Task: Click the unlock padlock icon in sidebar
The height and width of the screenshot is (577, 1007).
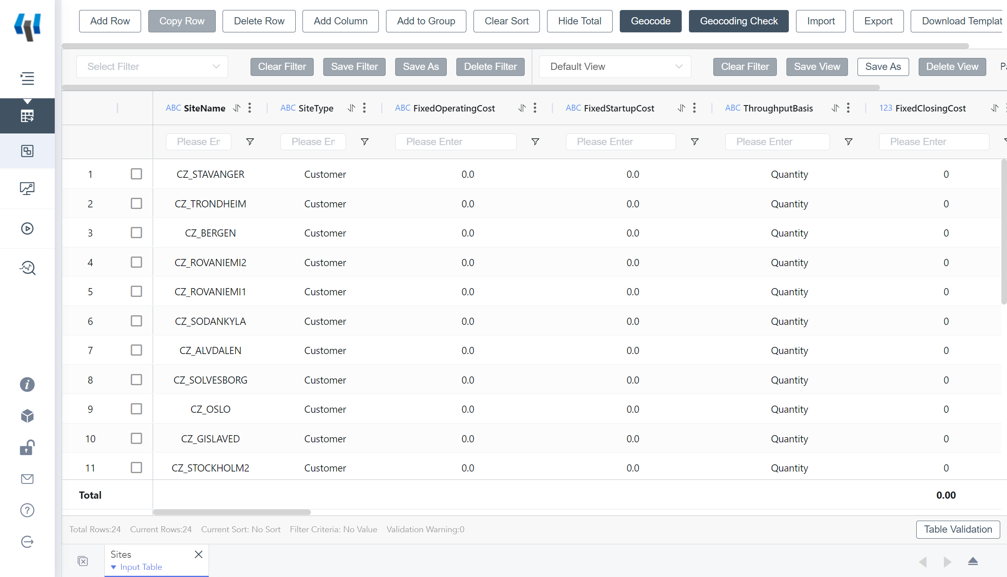Action: 27,448
